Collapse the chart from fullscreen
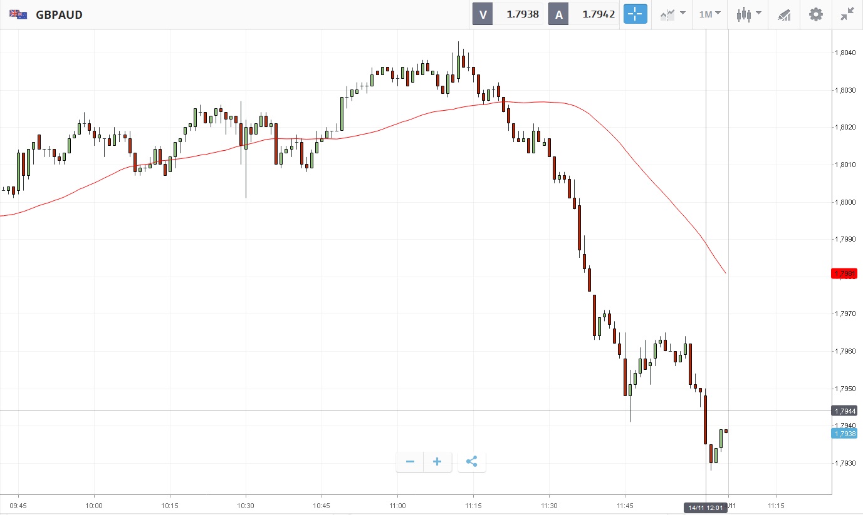The height and width of the screenshot is (515, 863). (847, 14)
